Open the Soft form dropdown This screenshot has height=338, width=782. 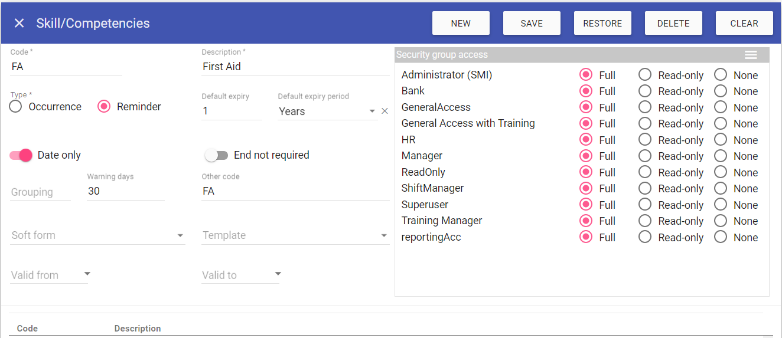[180, 235]
